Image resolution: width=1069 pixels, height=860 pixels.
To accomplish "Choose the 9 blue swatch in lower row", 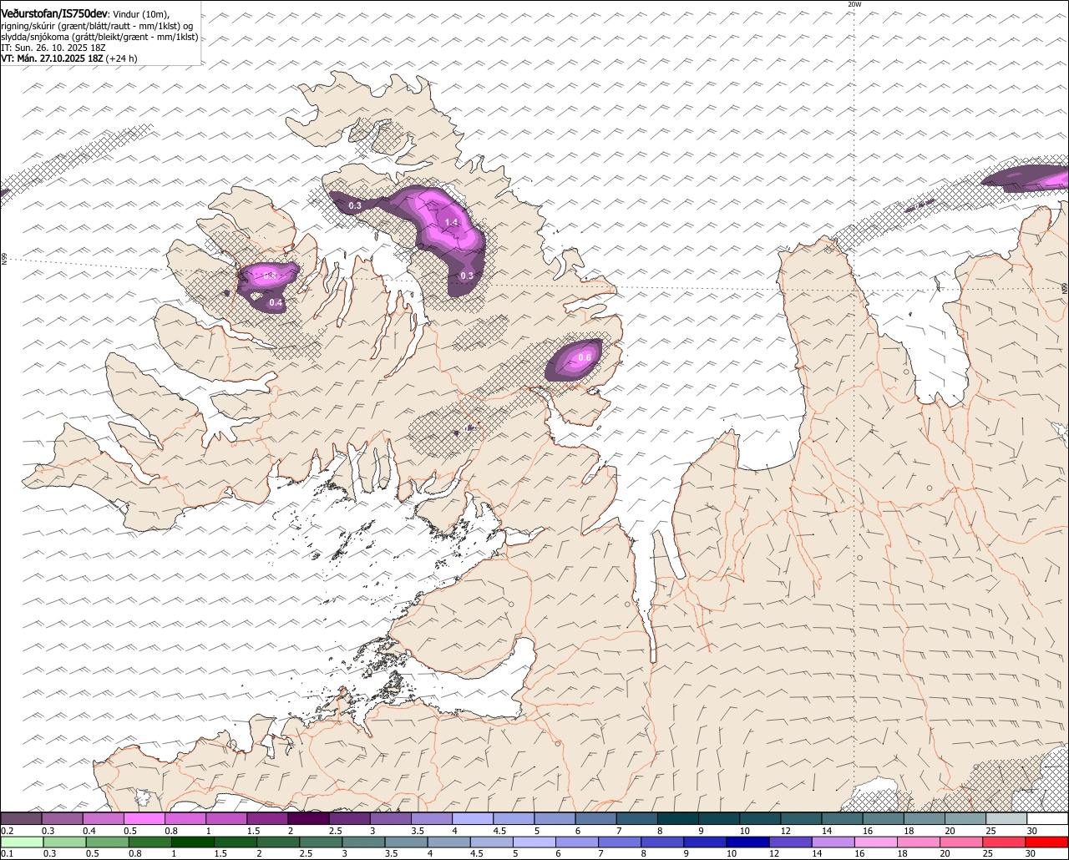I will coord(705,842).
